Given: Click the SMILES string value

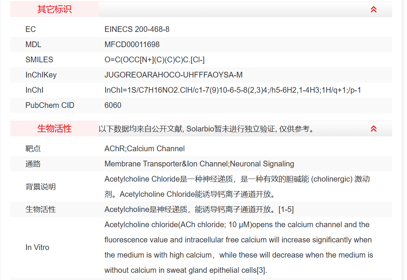Looking at the screenshot, I should pos(154,60).
